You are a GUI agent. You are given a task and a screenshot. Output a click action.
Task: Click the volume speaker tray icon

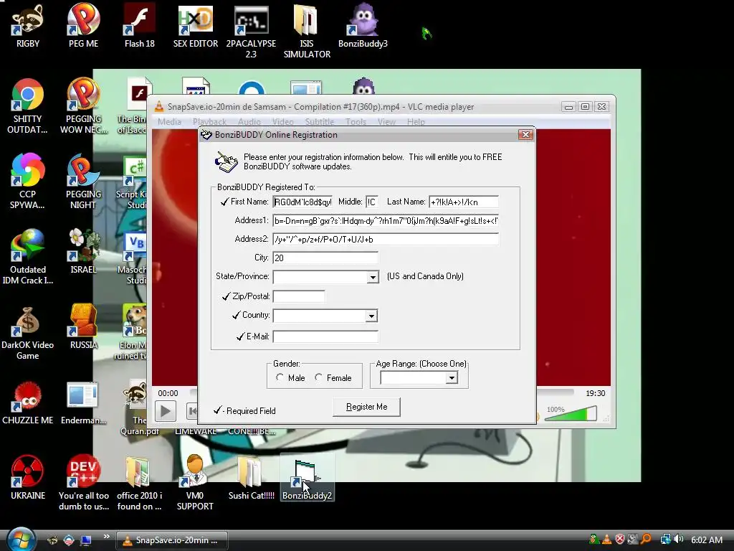tap(678, 540)
